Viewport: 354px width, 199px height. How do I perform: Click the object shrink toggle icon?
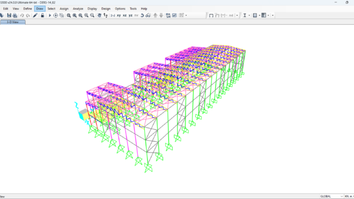168,15
